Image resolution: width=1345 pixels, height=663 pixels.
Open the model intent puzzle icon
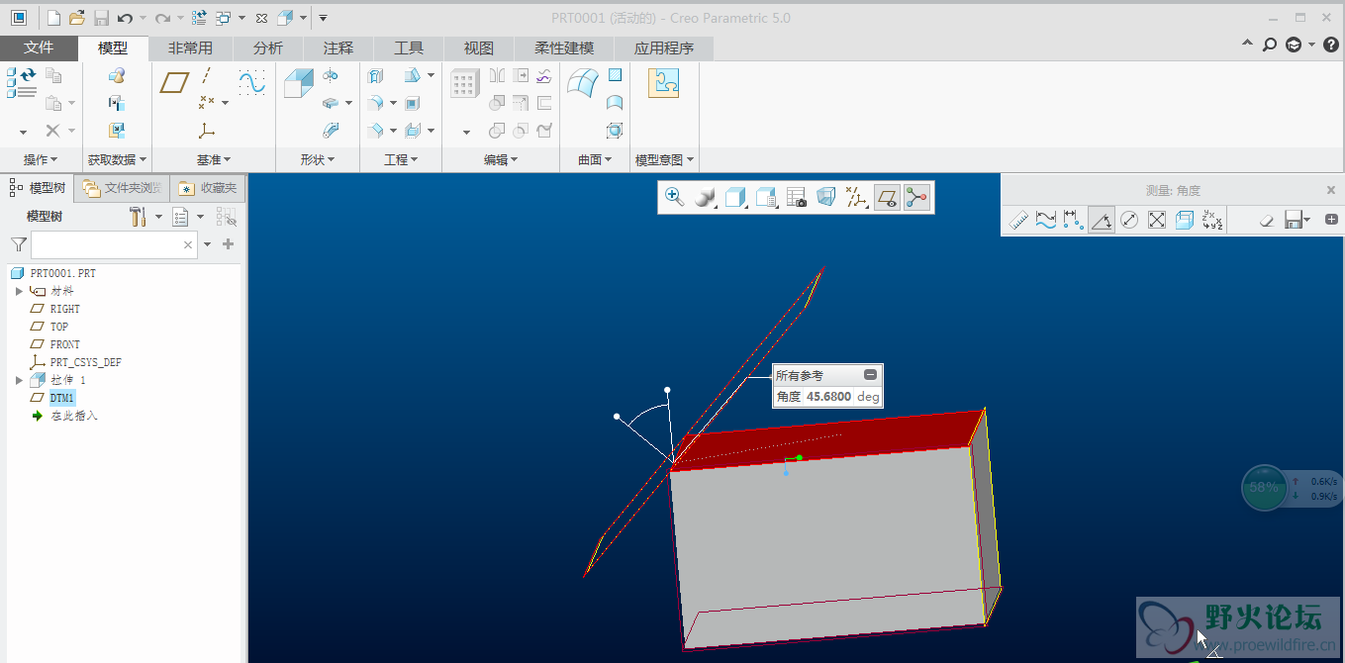pyautogui.click(x=663, y=83)
